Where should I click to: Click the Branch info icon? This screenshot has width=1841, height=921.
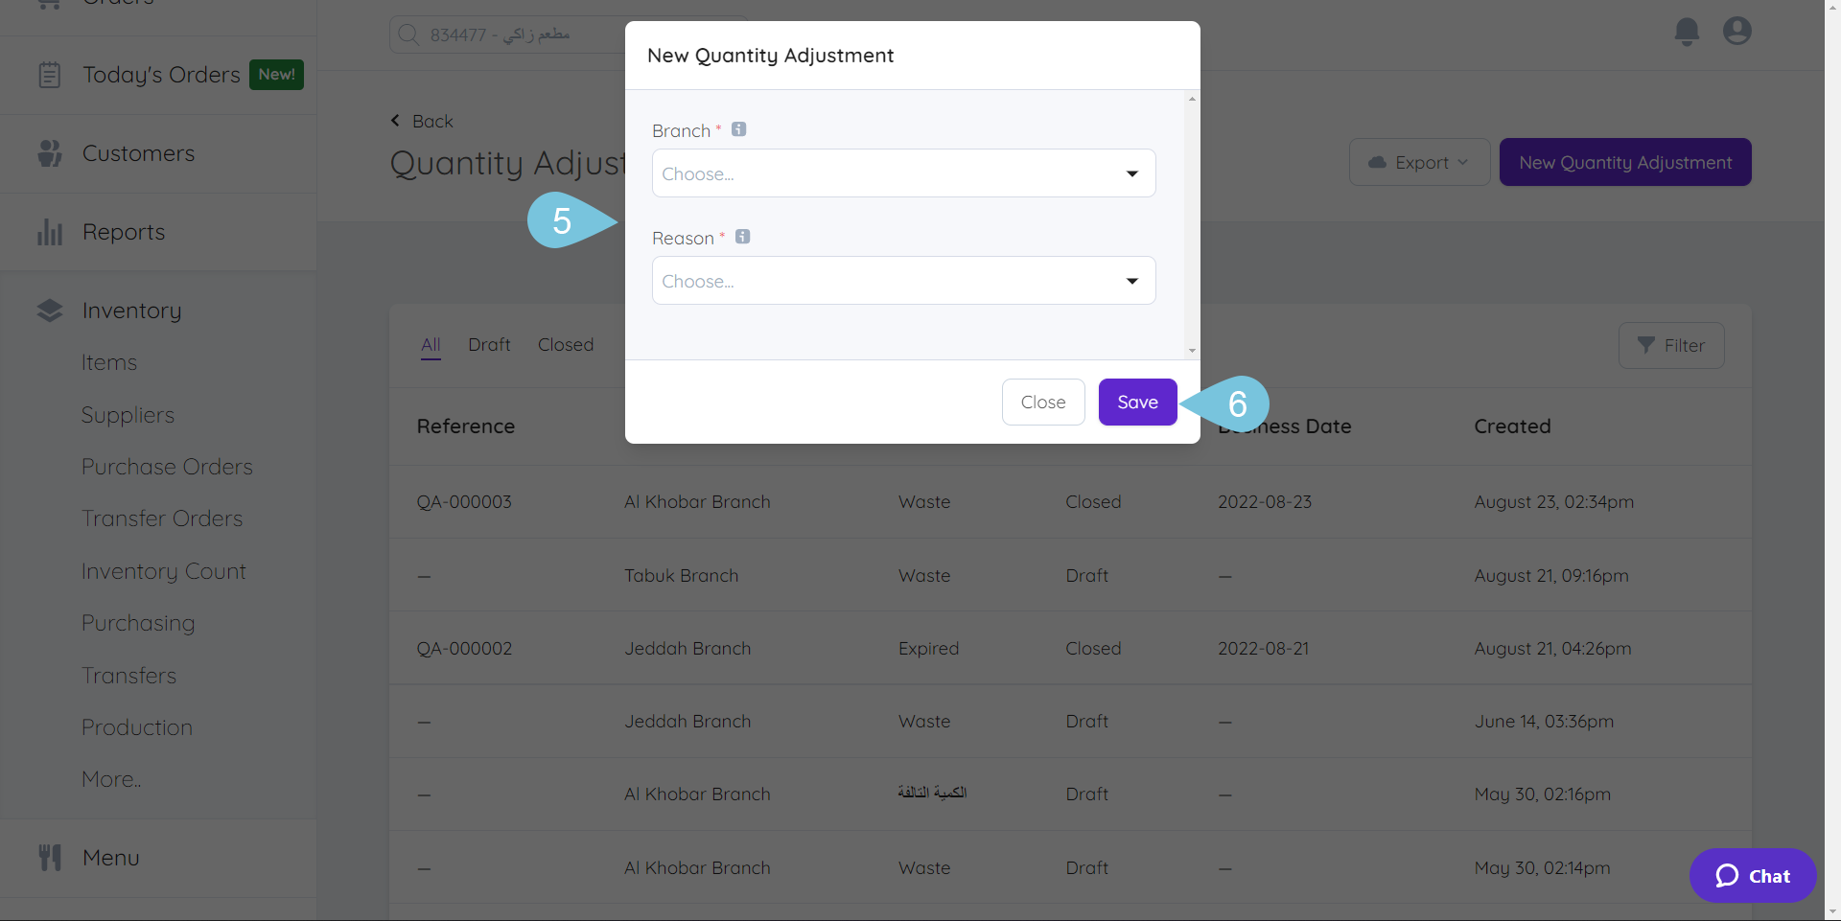738,129
